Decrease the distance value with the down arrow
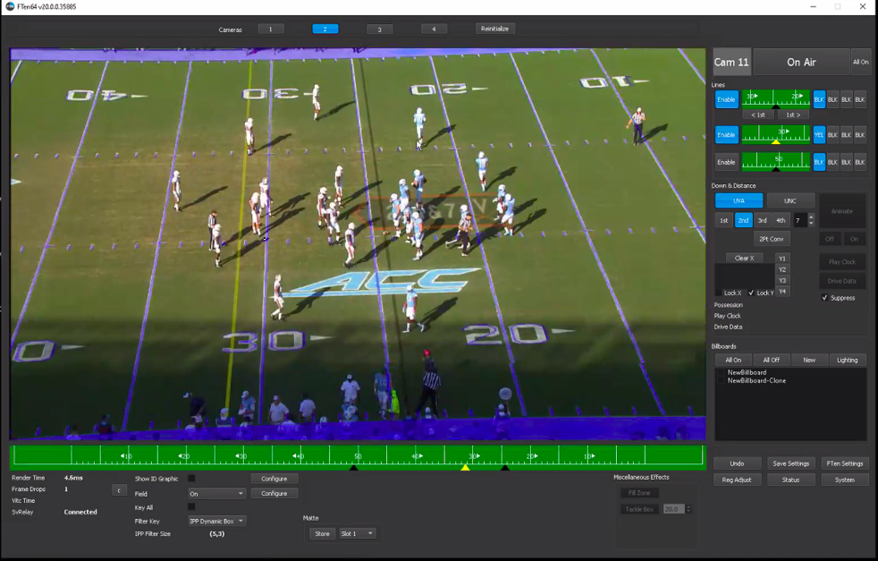The height and width of the screenshot is (561, 878). pos(811,224)
